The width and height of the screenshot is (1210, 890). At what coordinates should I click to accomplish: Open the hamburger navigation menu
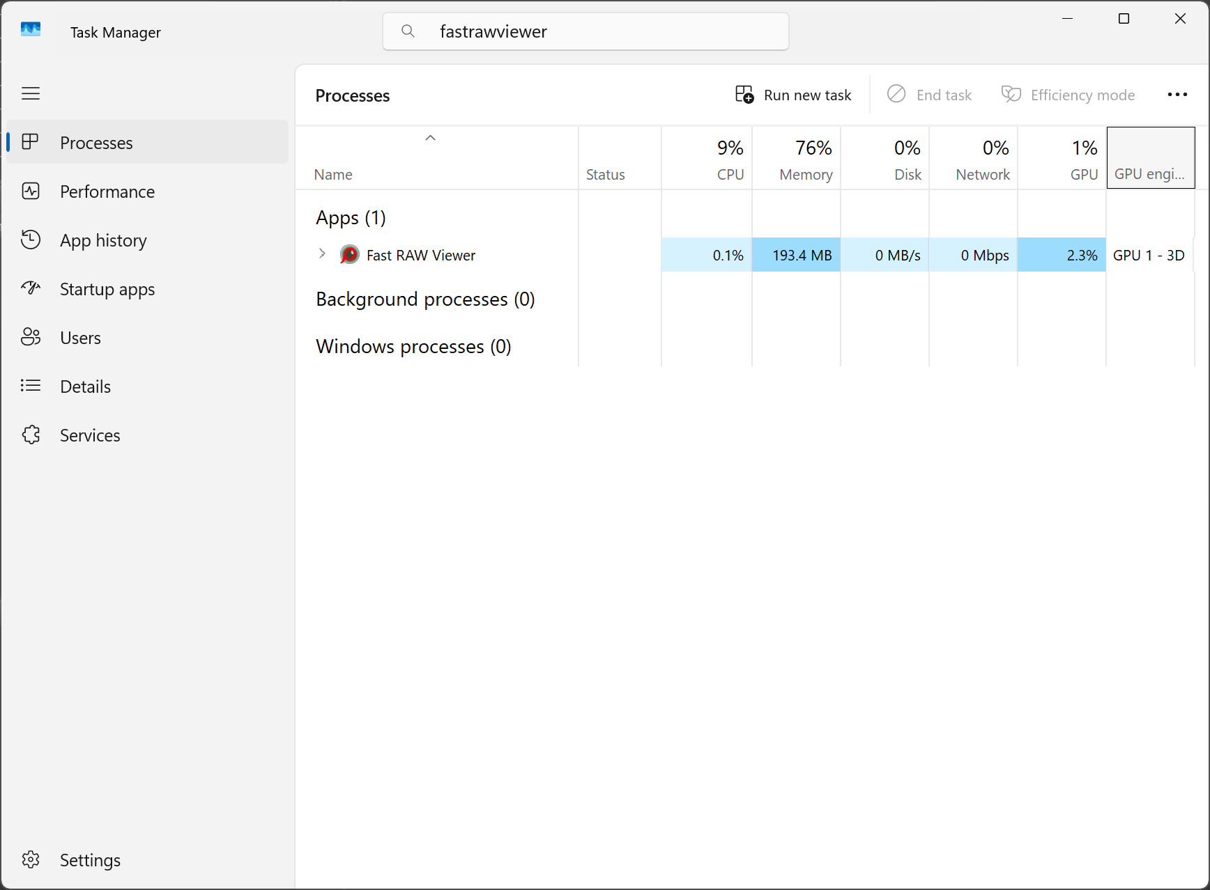click(x=31, y=93)
